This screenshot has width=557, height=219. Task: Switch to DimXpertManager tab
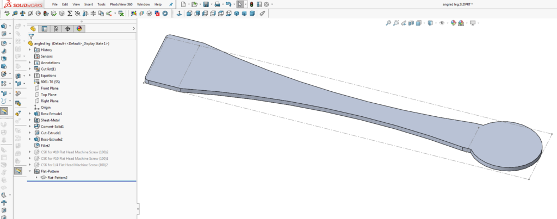coord(67,29)
